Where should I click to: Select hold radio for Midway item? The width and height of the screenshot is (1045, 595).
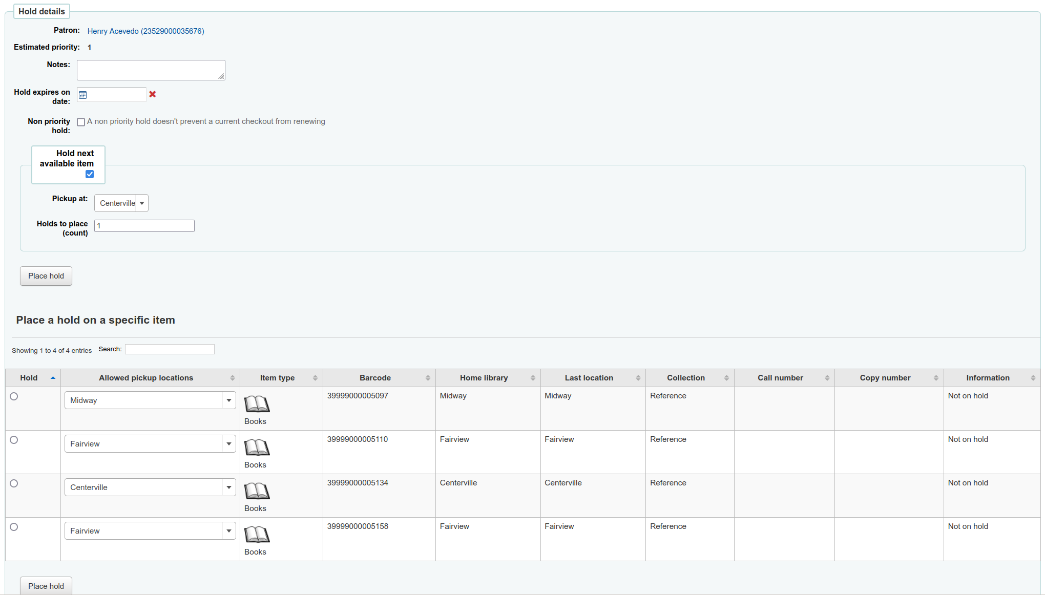[x=14, y=396]
